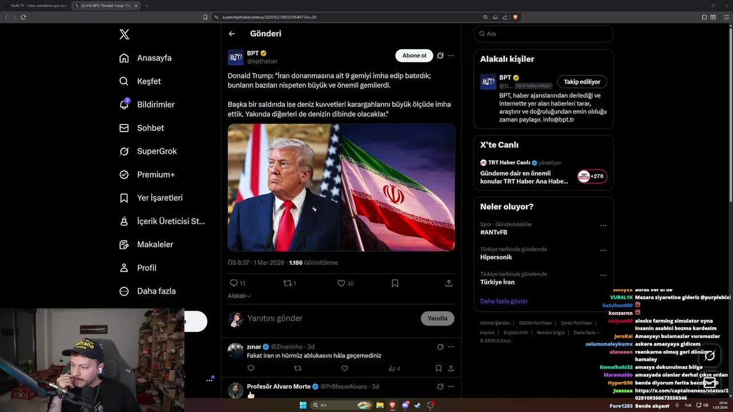733x412 pixels.
Task: Open Keşfet search page
Action: (x=140, y=81)
